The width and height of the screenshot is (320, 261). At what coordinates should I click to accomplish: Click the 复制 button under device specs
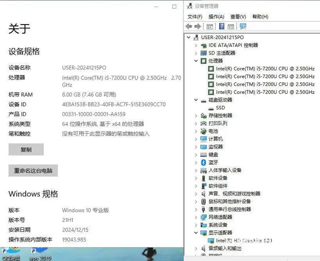26,149
